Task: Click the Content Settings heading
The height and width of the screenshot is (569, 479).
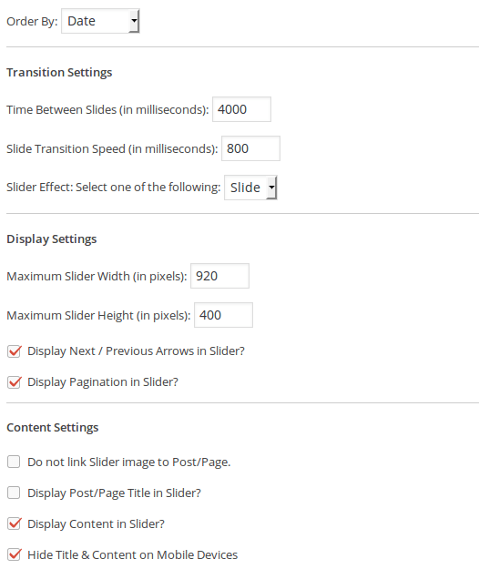Action: [x=53, y=428]
